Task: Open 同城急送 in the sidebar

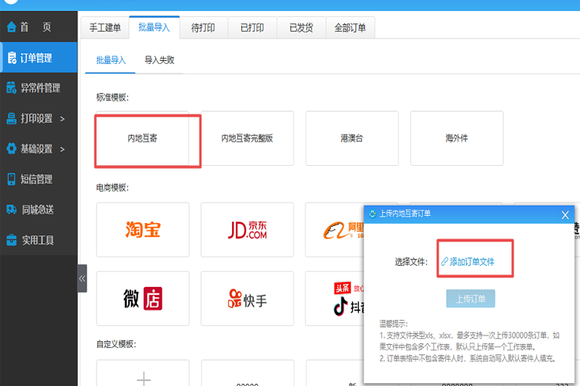Action: click(x=38, y=209)
